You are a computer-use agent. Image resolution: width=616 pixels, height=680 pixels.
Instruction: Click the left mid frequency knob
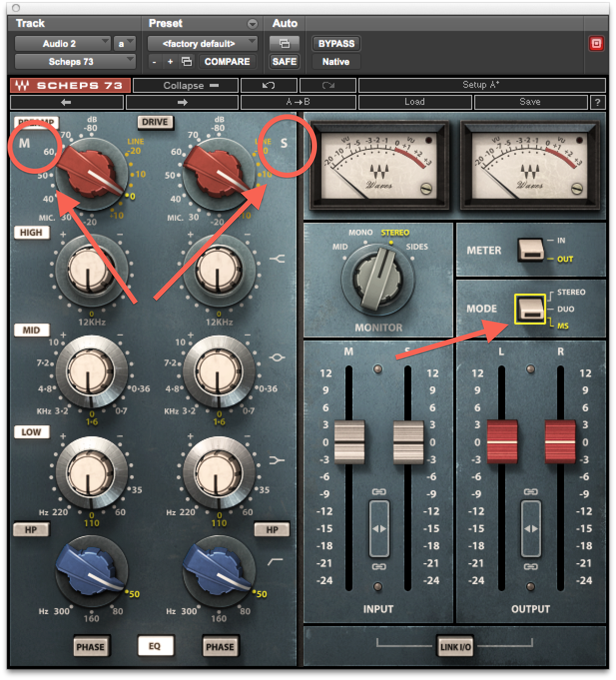(91, 371)
